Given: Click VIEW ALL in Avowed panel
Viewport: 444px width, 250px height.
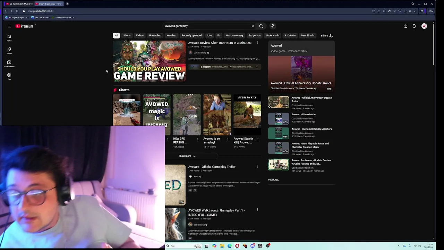Looking at the screenshot, I should [x=273, y=180].
